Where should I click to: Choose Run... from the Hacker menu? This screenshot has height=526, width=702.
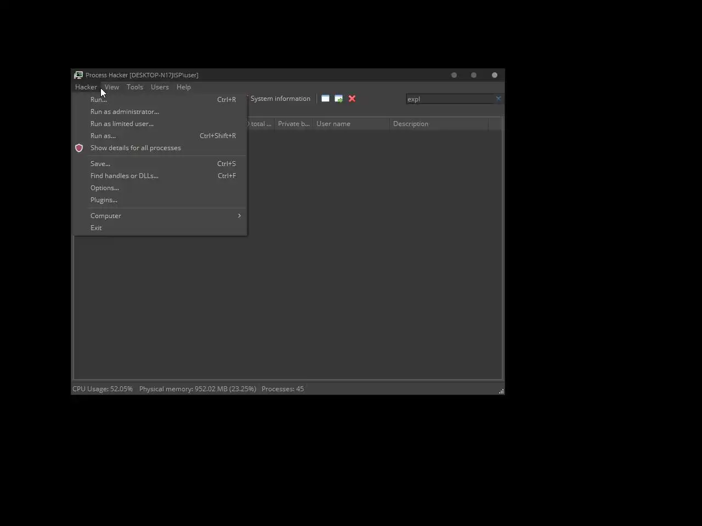coord(160,100)
